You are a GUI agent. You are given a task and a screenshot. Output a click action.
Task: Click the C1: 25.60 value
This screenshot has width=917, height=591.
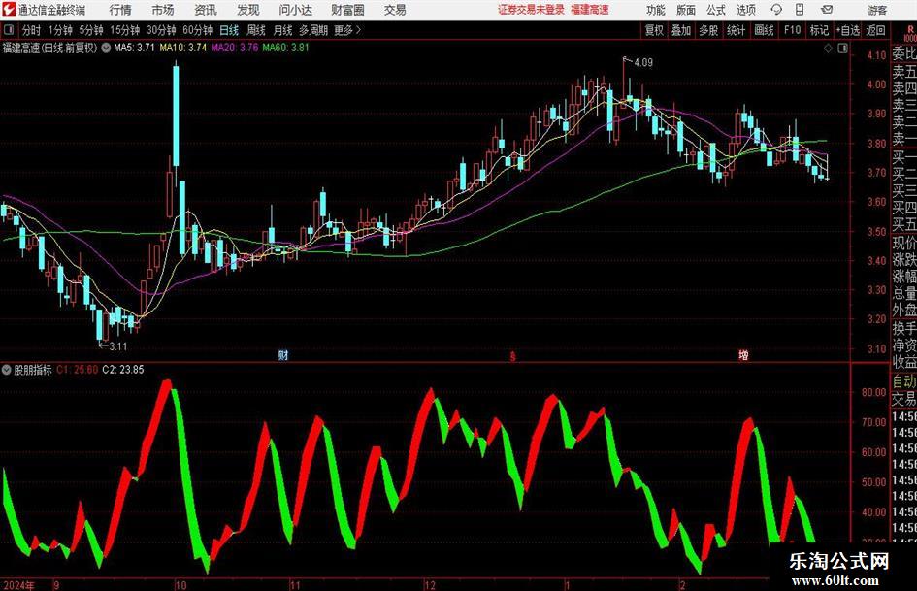[78, 370]
